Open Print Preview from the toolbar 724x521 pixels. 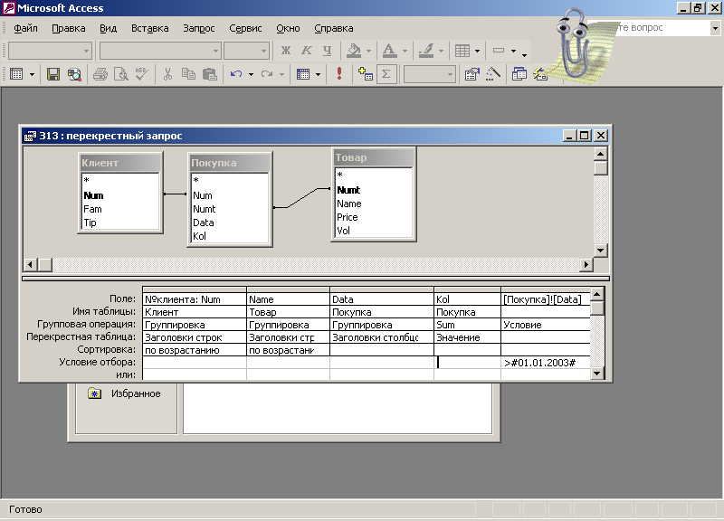121,74
